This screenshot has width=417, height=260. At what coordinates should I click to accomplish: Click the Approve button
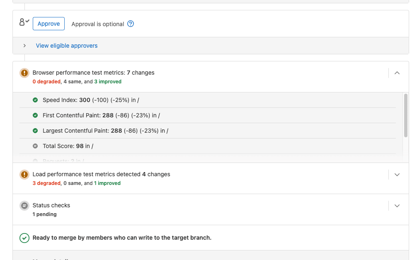[x=48, y=24]
